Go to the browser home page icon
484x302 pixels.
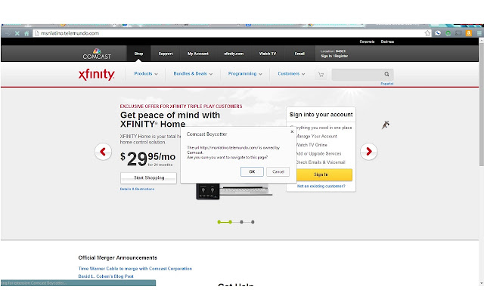pyautogui.click(x=26, y=33)
